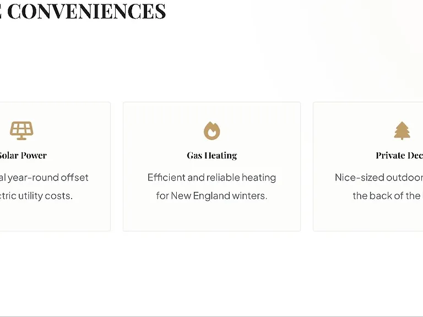This screenshot has width=423, height=317.
Task: Click the 'utility costs.' description line
Action: (x=36, y=196)
